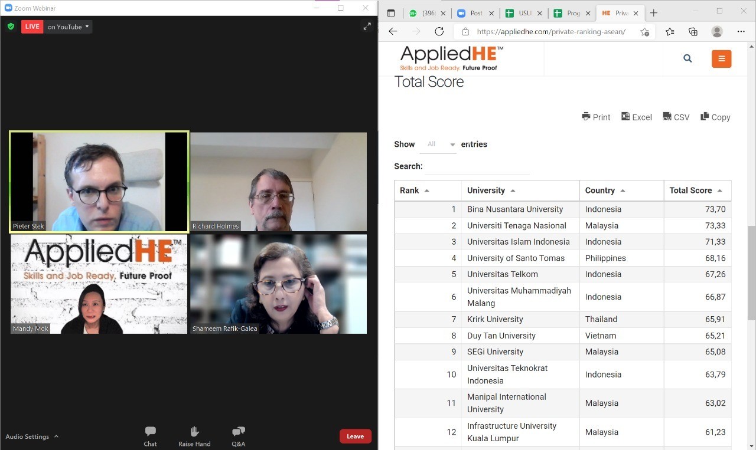Click the Philippines country cell
756x450 pixels.
point(621,258)
